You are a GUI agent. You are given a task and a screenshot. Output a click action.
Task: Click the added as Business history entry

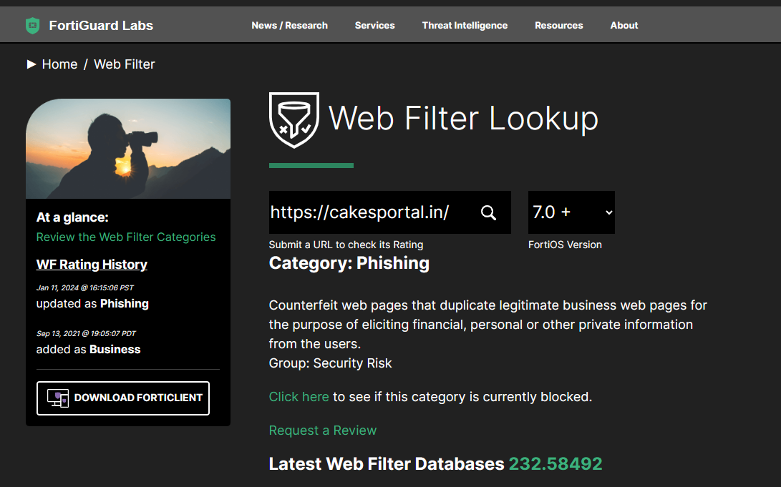tap(88, 349)
